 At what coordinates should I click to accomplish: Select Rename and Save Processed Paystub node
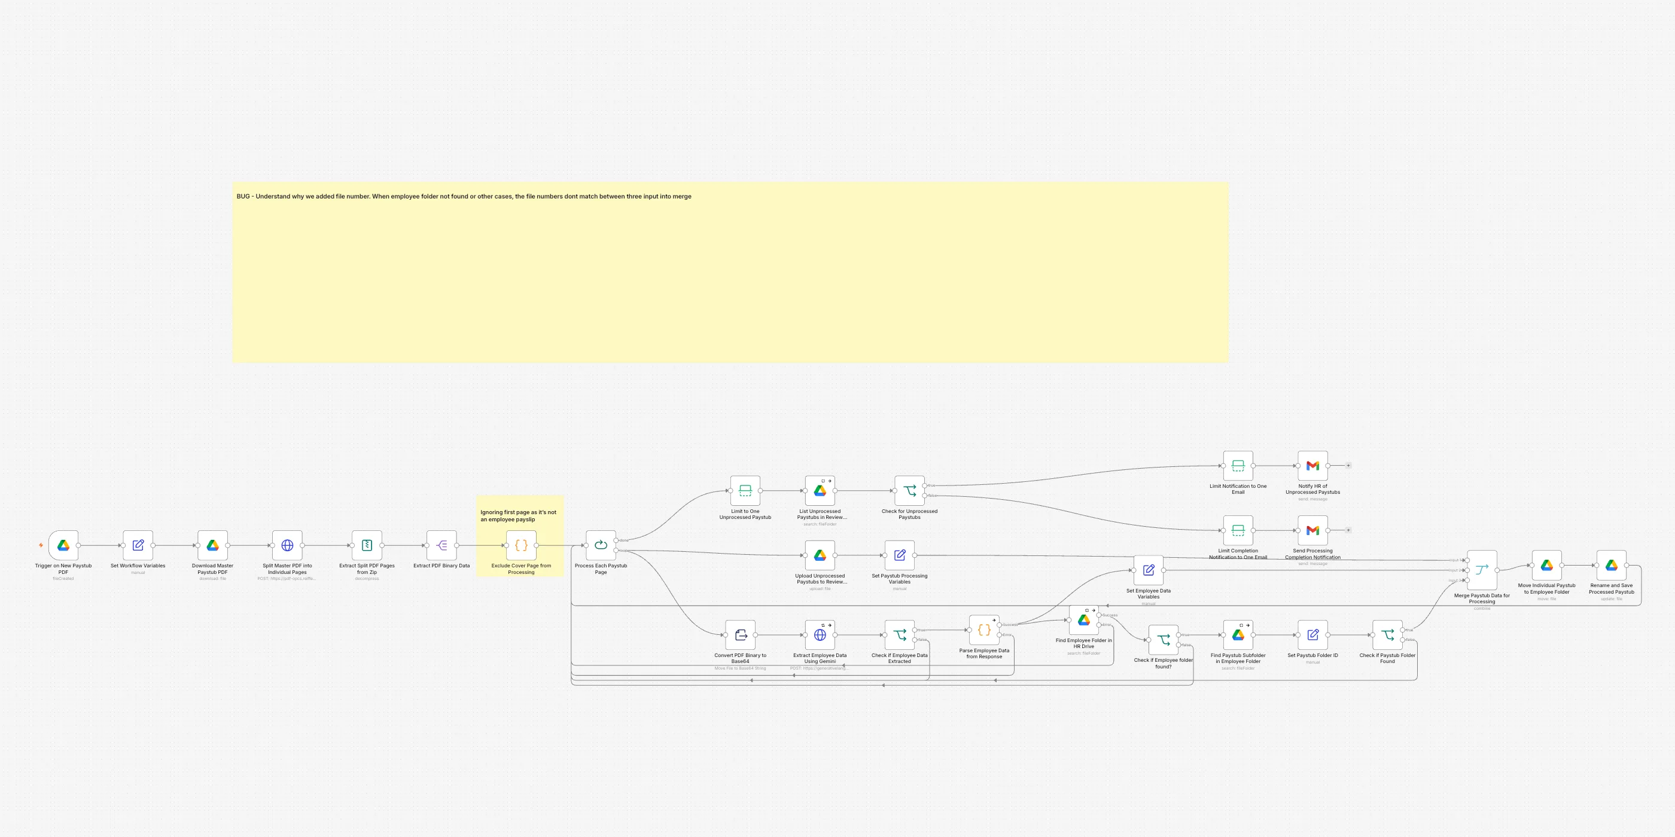pos(1611,566)
